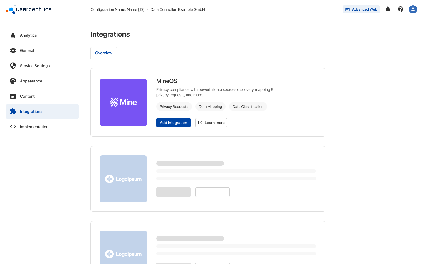Image resolution: width=423 pixels, height=264 pixels.
Task: Click the Analytics bar chart icon
Action: coord(13,35)
